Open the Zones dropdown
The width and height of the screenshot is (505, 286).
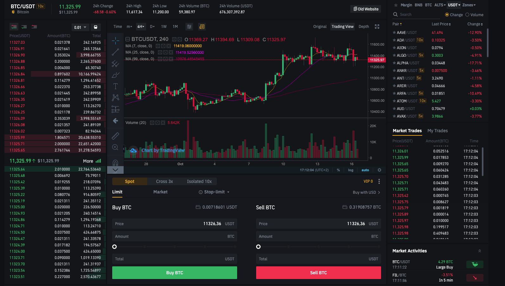[x=469, y=5]
